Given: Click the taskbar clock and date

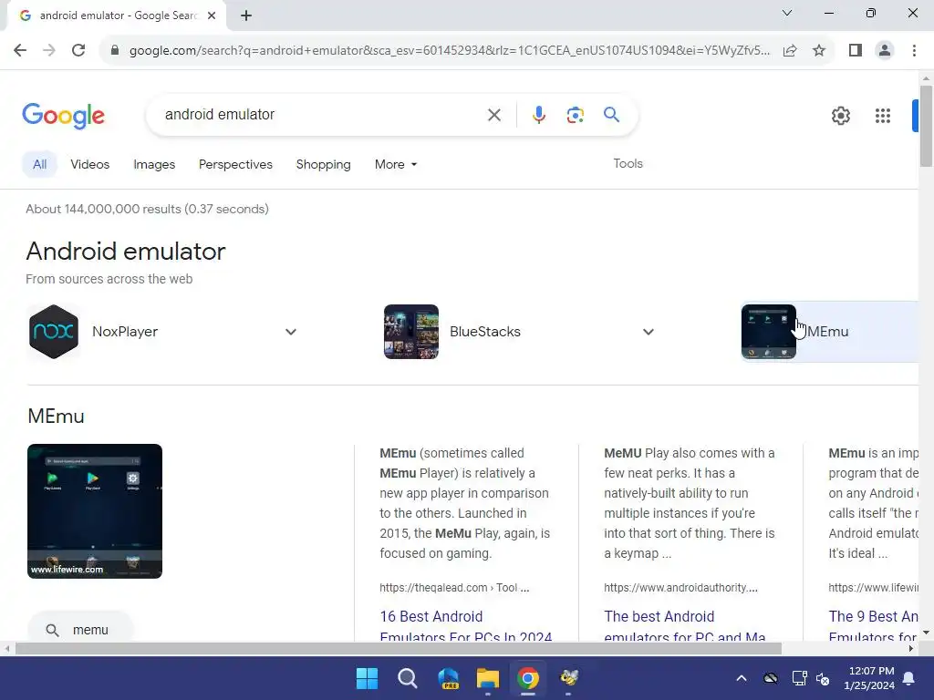Looking at the screenshot, I should click(868, 678).
